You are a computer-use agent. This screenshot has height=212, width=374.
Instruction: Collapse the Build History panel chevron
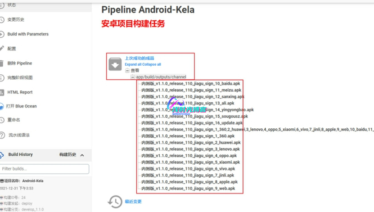point(82,155)
